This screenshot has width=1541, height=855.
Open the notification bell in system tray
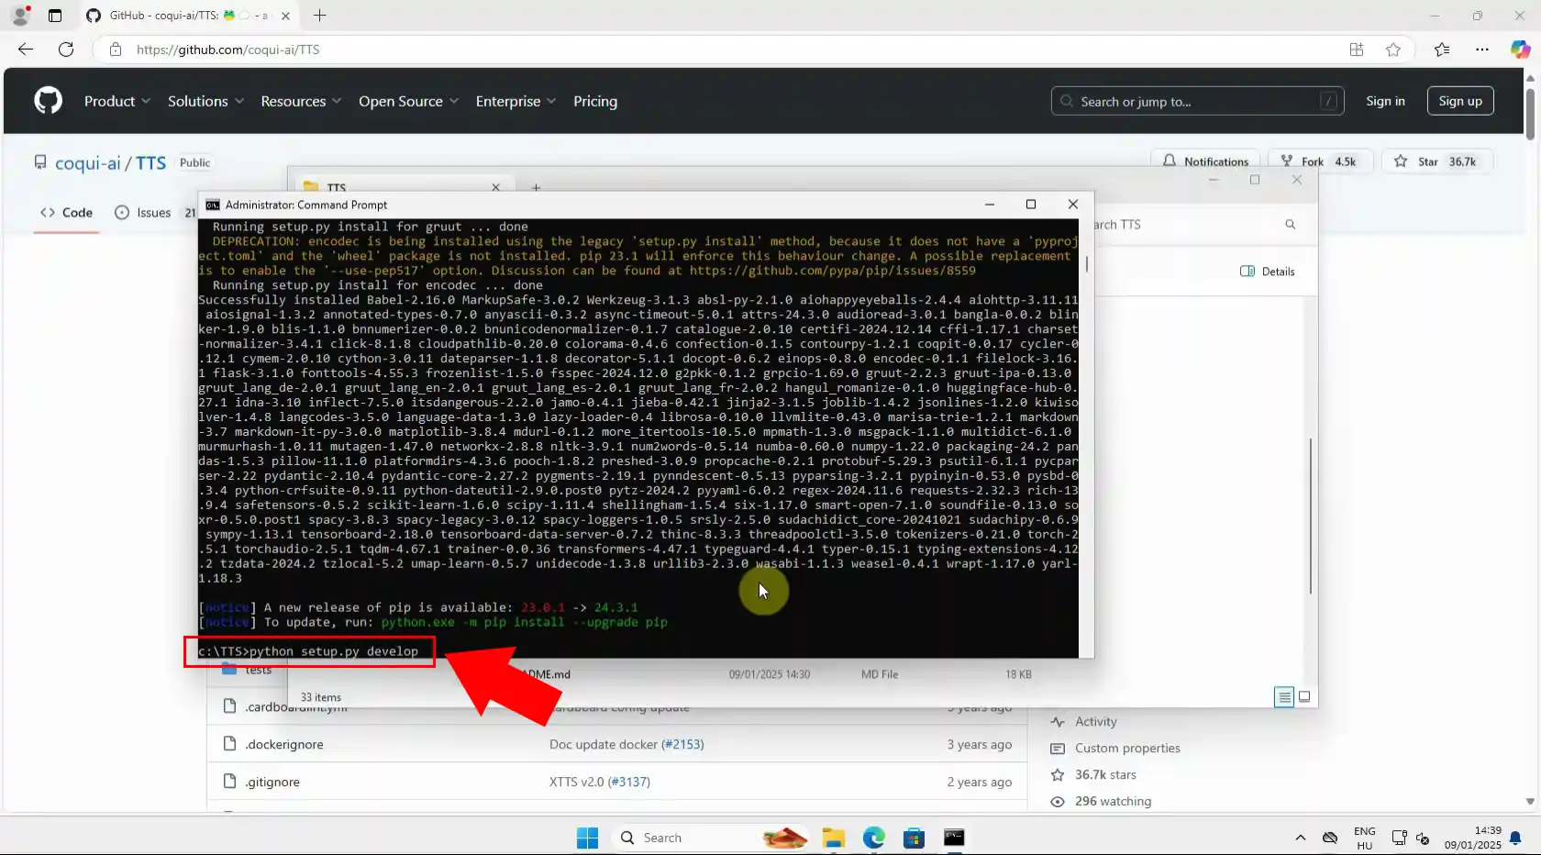[1515, 838]
